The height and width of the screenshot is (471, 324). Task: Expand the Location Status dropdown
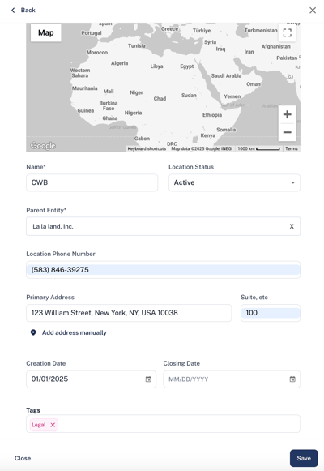(234, 182)
